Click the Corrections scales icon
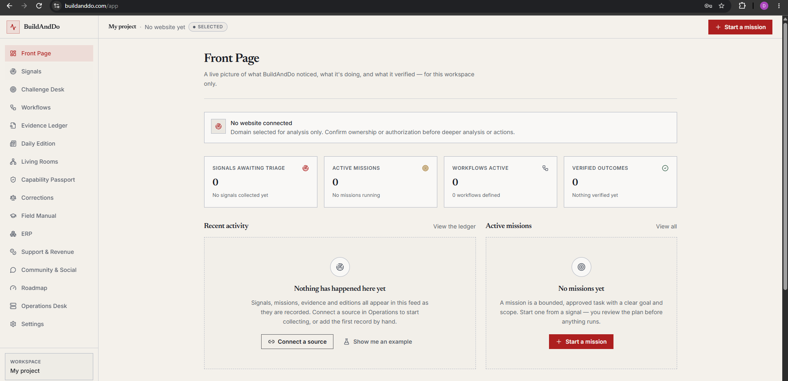Image resolution: width=788 pixels, height=381 pixels. 13,198
